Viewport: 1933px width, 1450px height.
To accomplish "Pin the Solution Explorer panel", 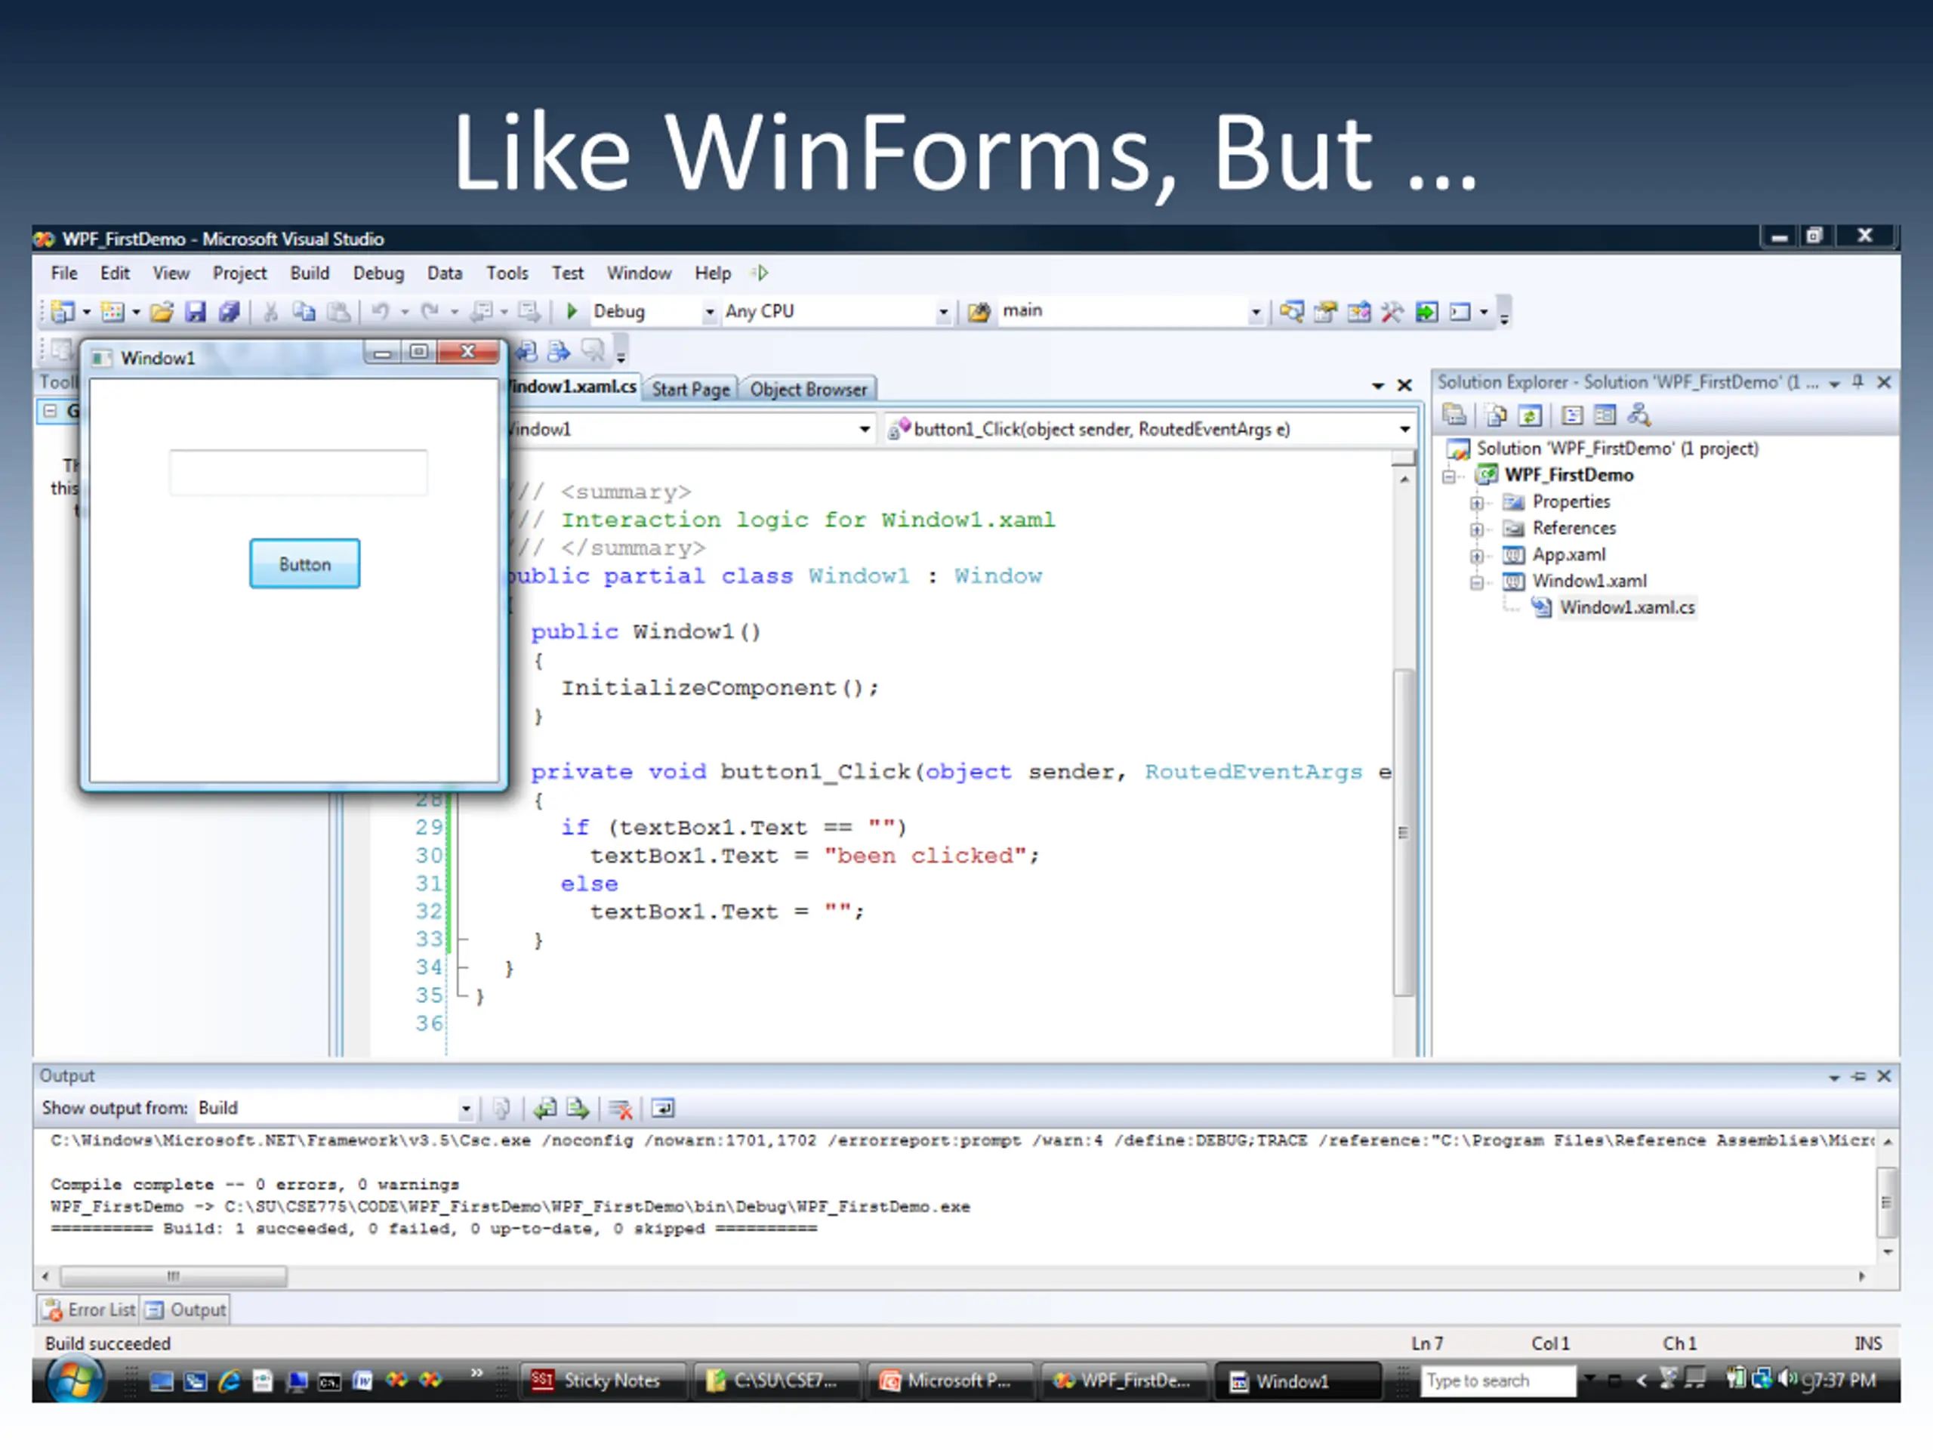I will click(1859, 383).
